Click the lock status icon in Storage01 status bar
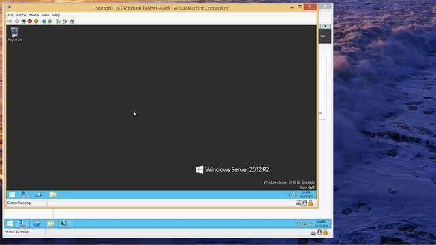 coord(311,203)
